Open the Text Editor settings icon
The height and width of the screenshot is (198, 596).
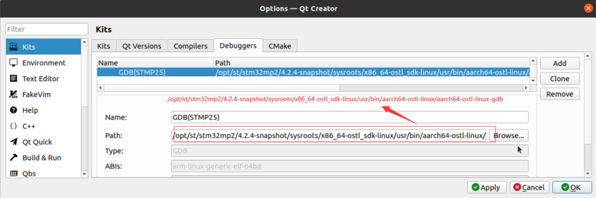14,78
